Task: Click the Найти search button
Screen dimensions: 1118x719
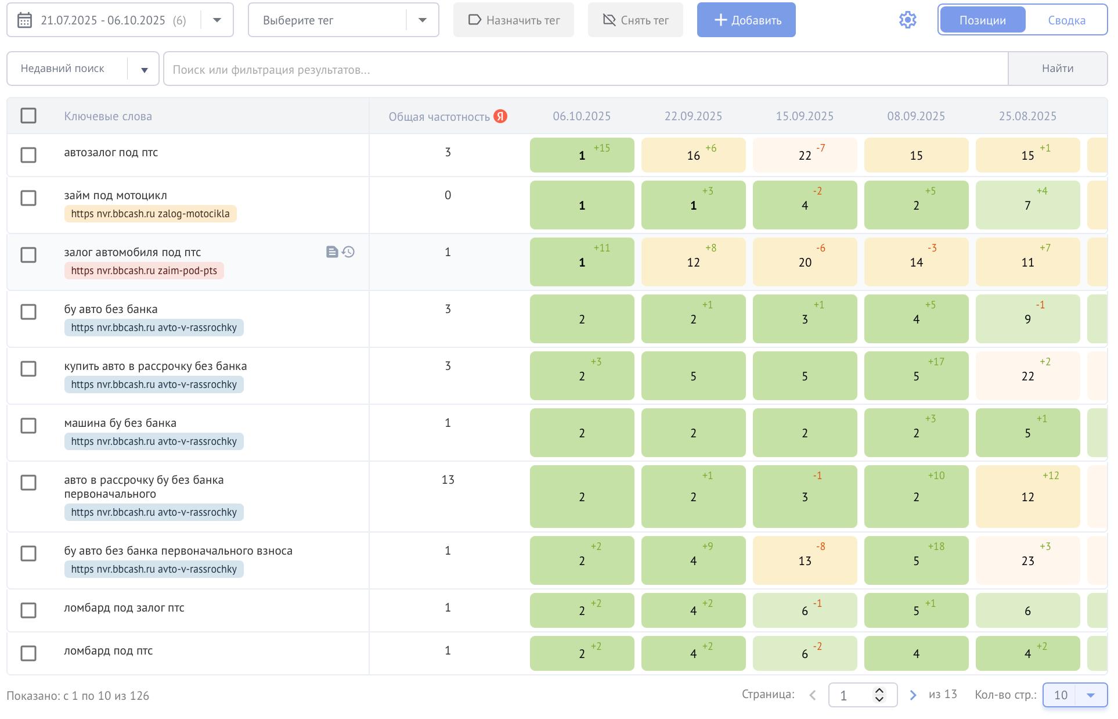Action: coord(1057,69)
